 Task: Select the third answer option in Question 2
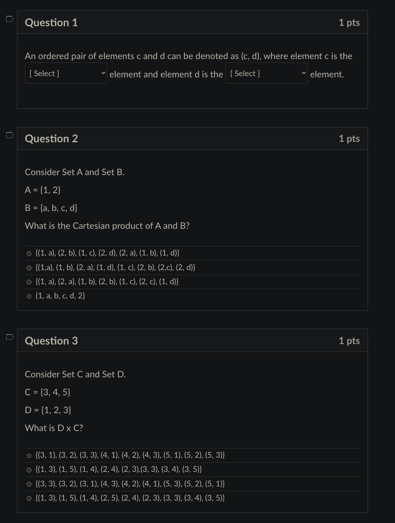pyautogui.click(x=29, y=282)
